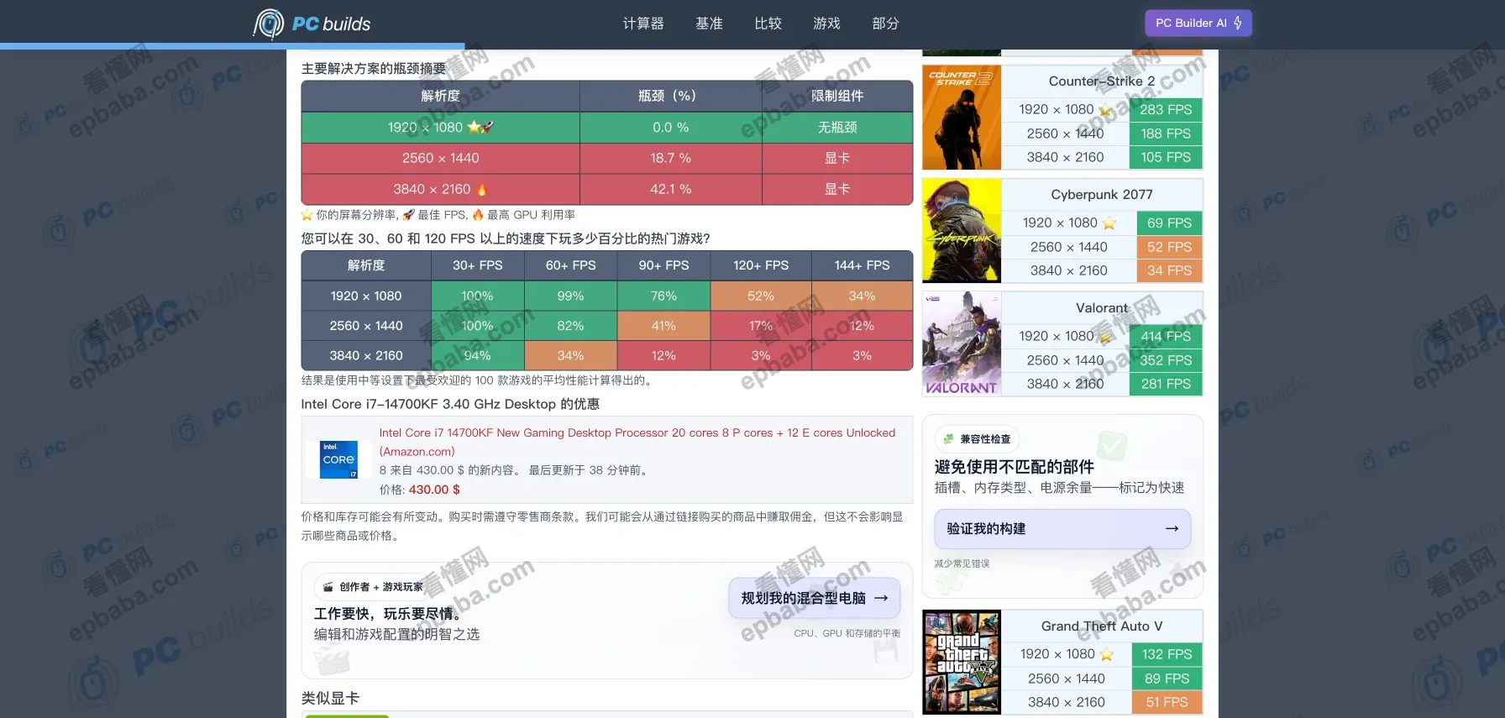Open the Valorant cover thumbnail
Viewport: 1505px width, 718px height.
(x=962, y=343)
